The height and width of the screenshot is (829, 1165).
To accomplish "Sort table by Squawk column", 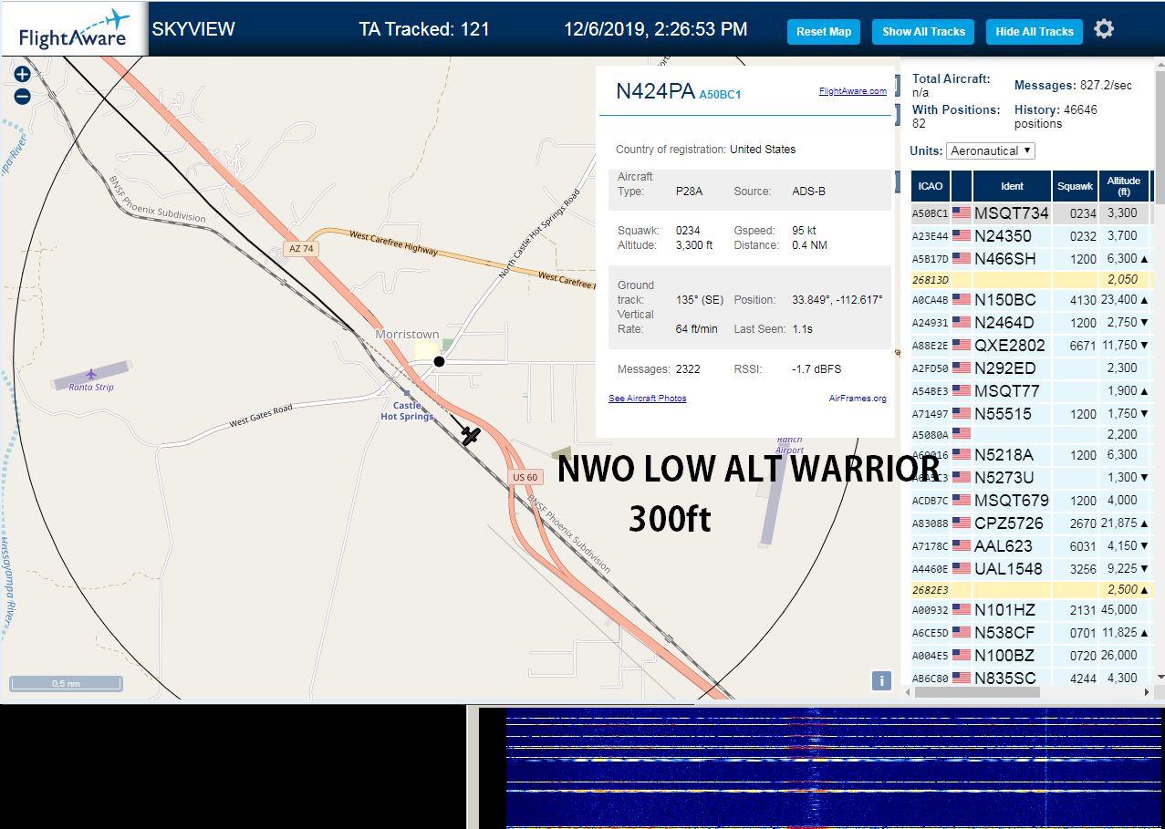I will pyautogui.click(x=1075, y=186).
